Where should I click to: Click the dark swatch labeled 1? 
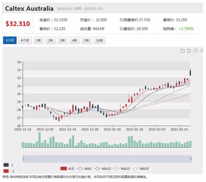[6, 165]
